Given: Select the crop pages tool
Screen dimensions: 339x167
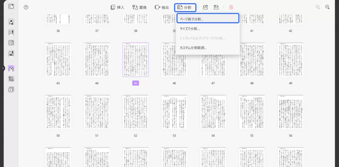Looking at the screenshot, I should point(11,79).
